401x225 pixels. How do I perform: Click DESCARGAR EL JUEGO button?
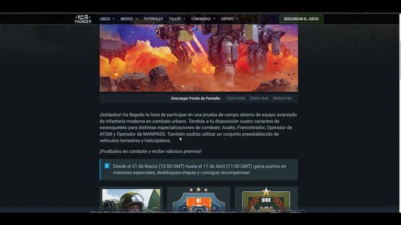(x=301, y=19)
